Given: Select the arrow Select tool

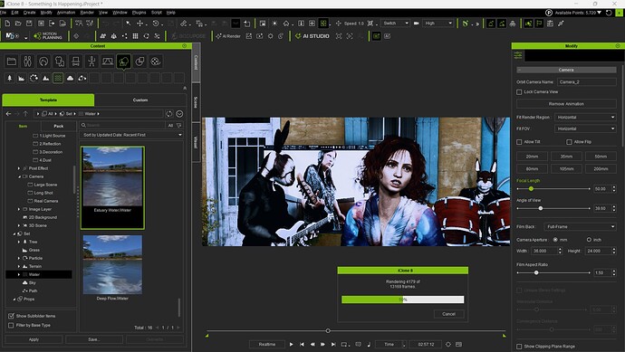Looking at the screenshot, I should point(129,24).
